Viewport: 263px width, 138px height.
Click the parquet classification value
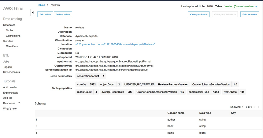coord(80,40)
